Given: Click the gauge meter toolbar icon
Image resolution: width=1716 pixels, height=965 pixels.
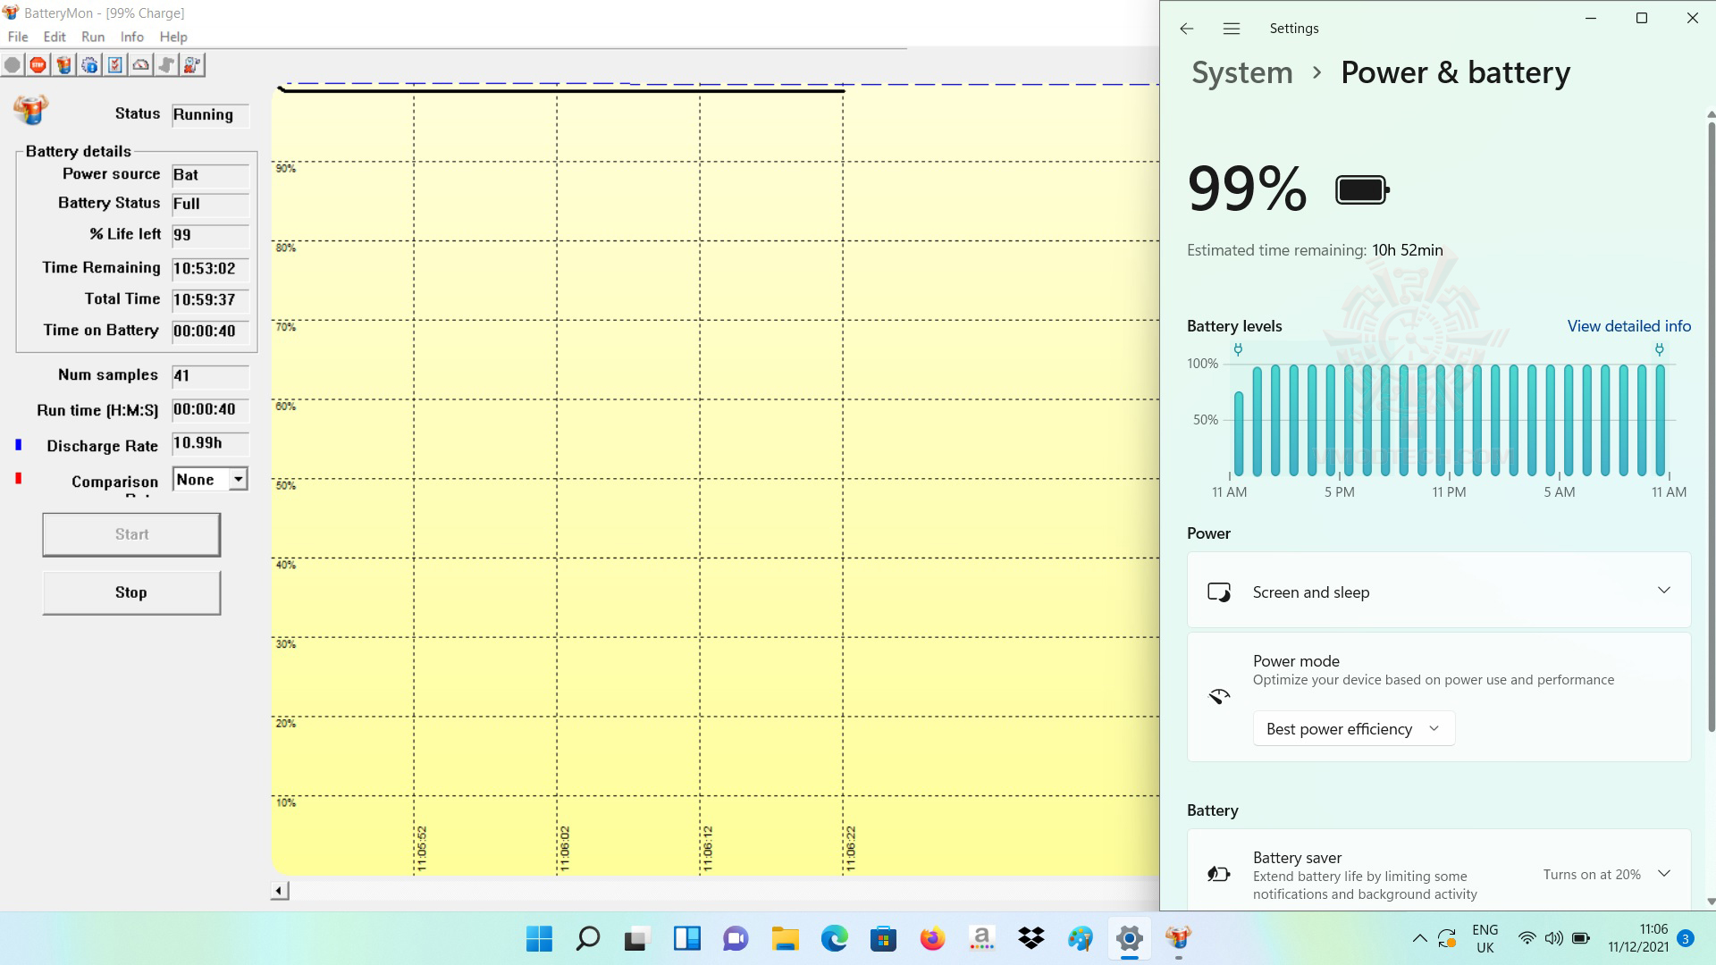Looking at the screenshot, I should (141, 65).
